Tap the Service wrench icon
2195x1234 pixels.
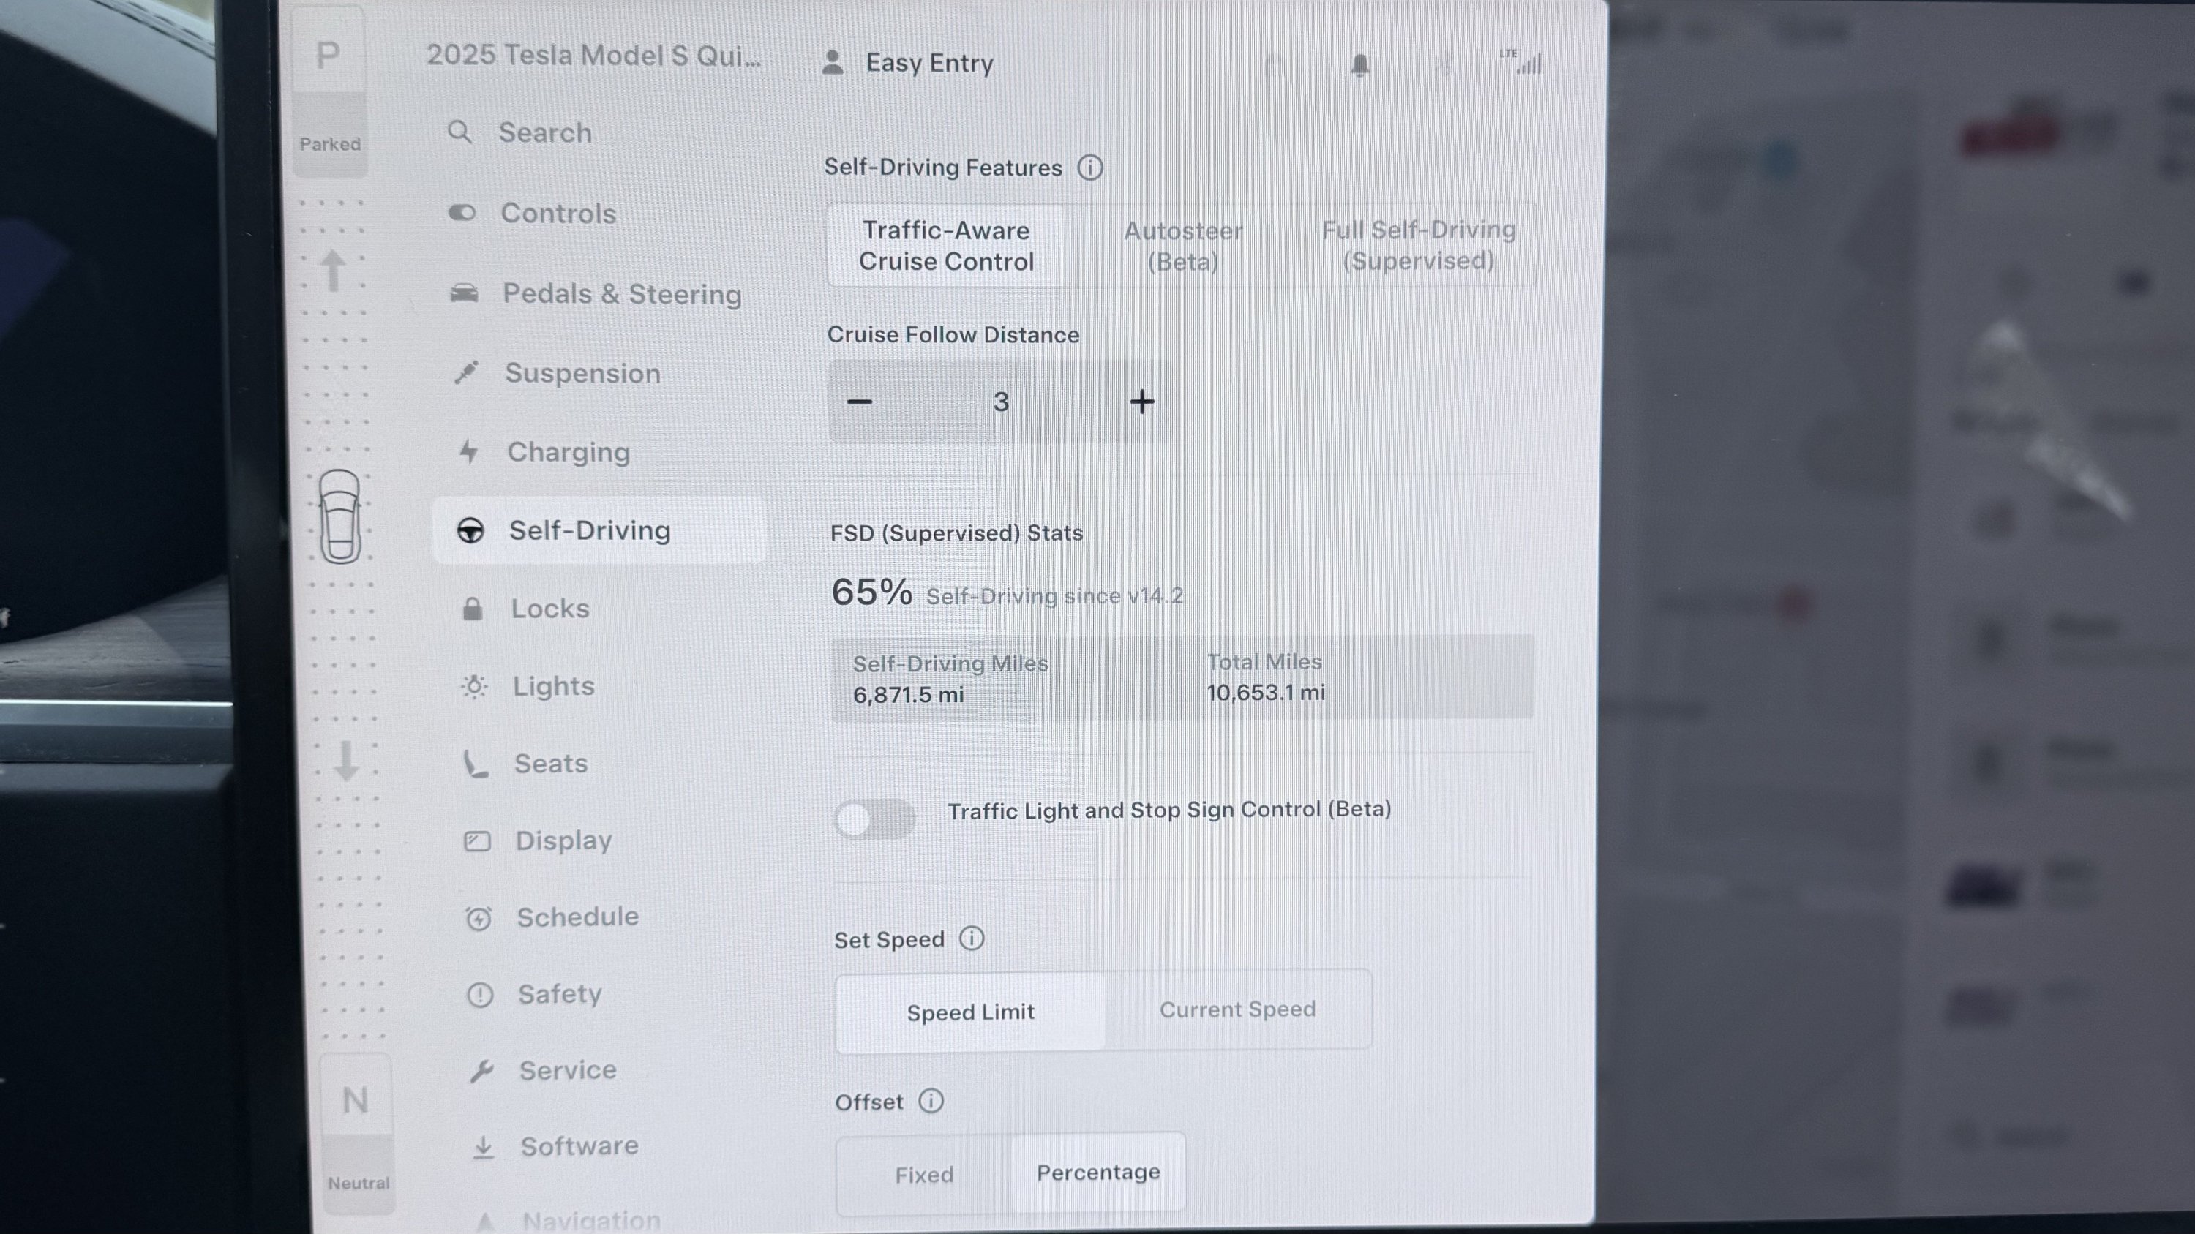tap(481, 1070)
